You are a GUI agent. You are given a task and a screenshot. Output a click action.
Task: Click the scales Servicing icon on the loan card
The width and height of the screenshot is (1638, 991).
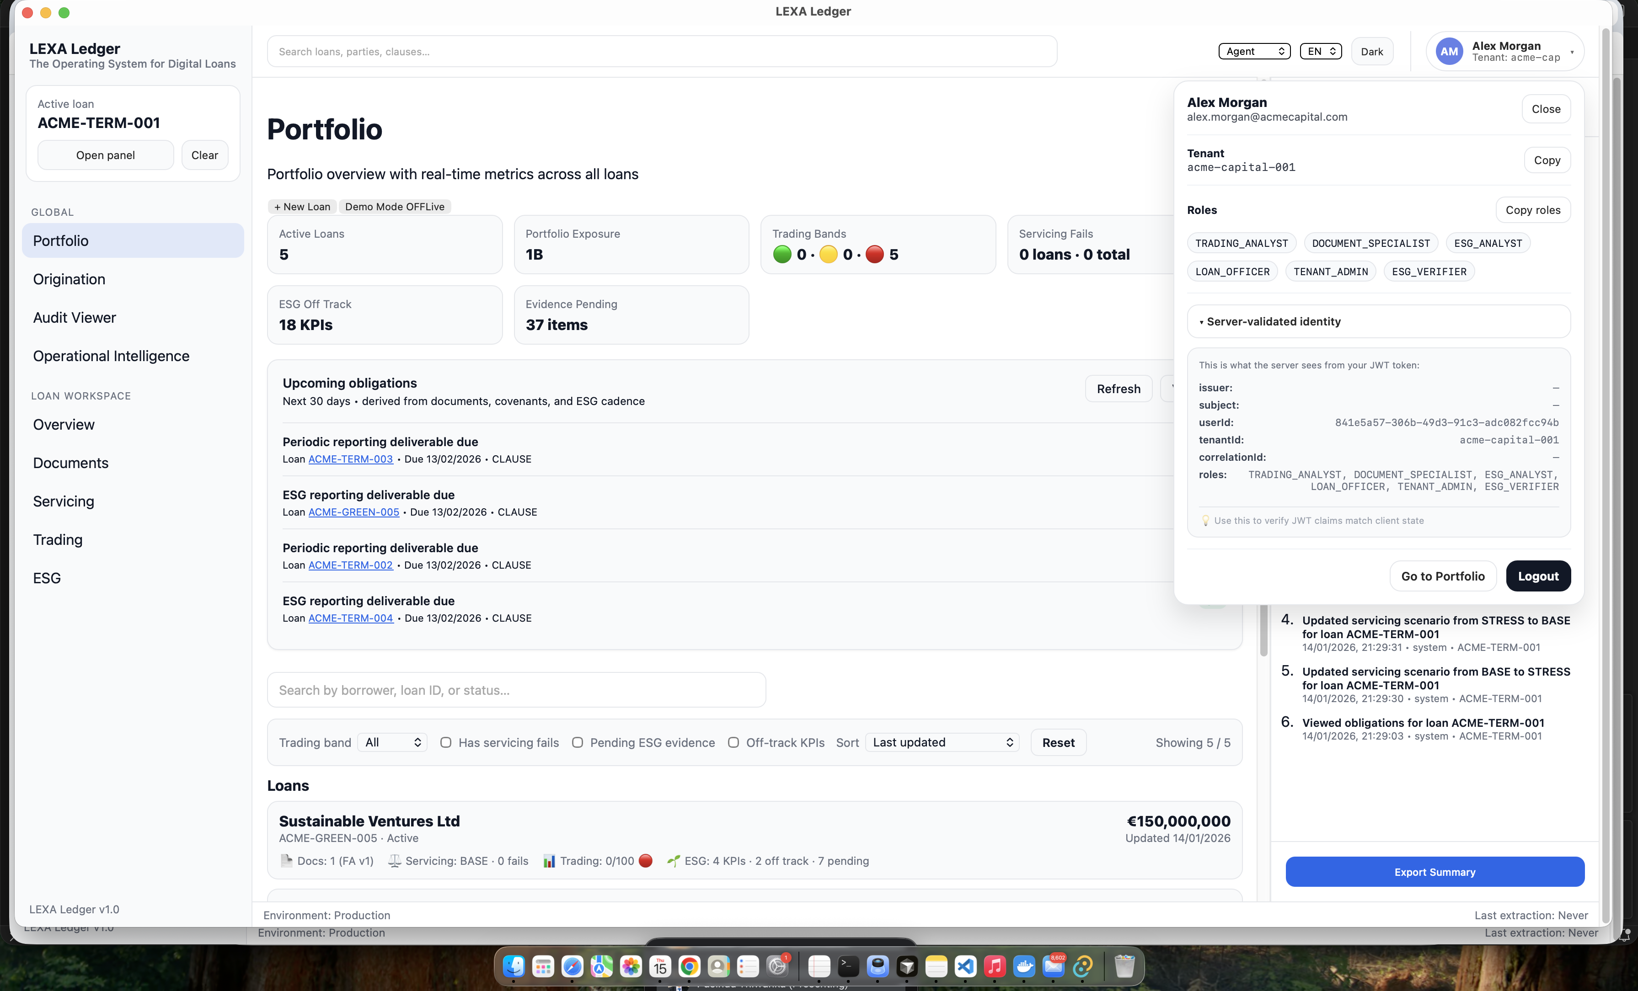coord(394,861)
